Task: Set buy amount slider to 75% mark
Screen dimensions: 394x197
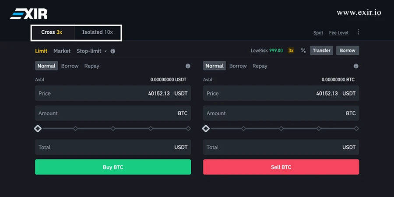Action: click(151, 129)
